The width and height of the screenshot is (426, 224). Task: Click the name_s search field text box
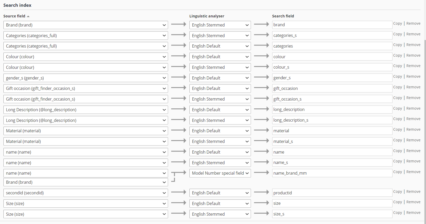tap(332, 162)
